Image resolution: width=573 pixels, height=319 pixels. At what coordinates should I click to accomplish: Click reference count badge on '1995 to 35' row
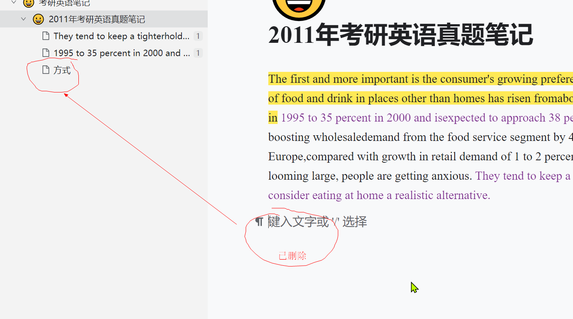[198, 53]
